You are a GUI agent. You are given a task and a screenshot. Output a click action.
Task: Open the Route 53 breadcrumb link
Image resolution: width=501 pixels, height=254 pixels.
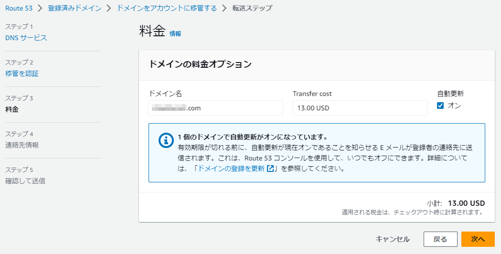19,9
